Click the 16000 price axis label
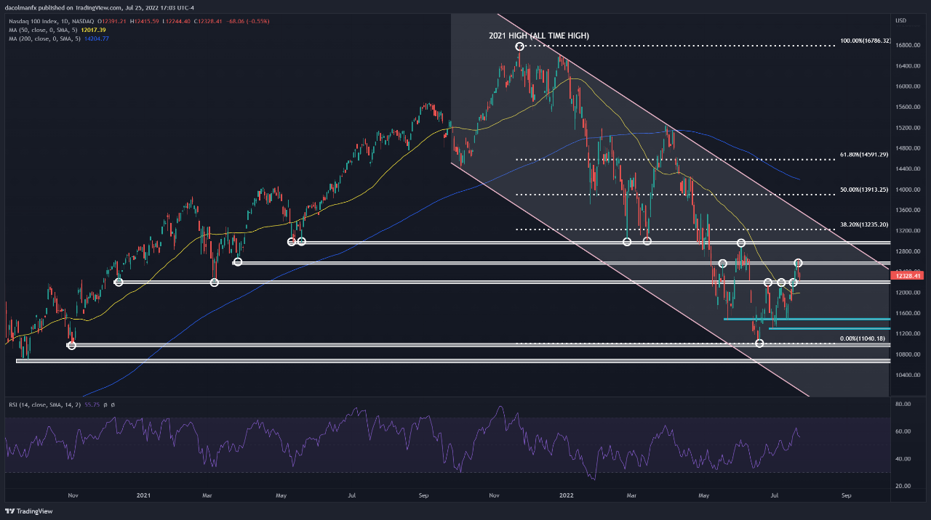The height and width of the screenshot is (520, 931). tap(906, 86)
